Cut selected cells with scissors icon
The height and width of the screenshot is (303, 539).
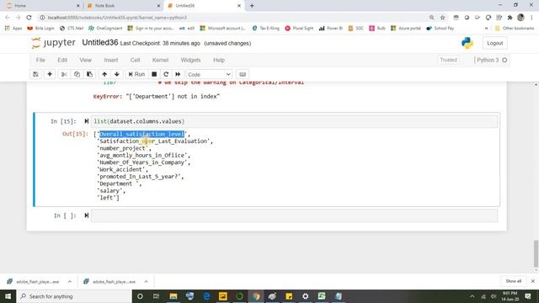pyautogui.click(x=64, y=74)
